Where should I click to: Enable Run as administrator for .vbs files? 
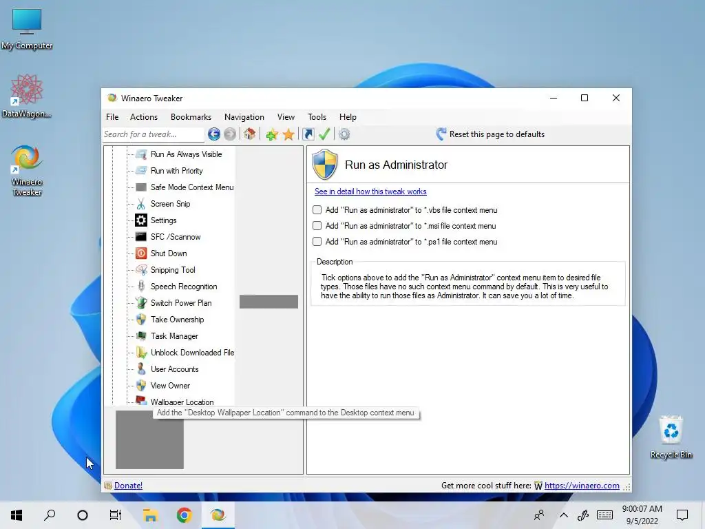317,210
